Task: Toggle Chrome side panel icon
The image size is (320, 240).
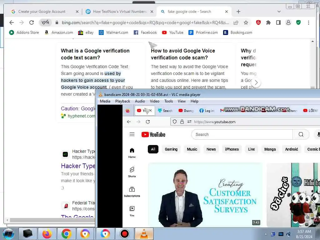Action: (278, 22)
